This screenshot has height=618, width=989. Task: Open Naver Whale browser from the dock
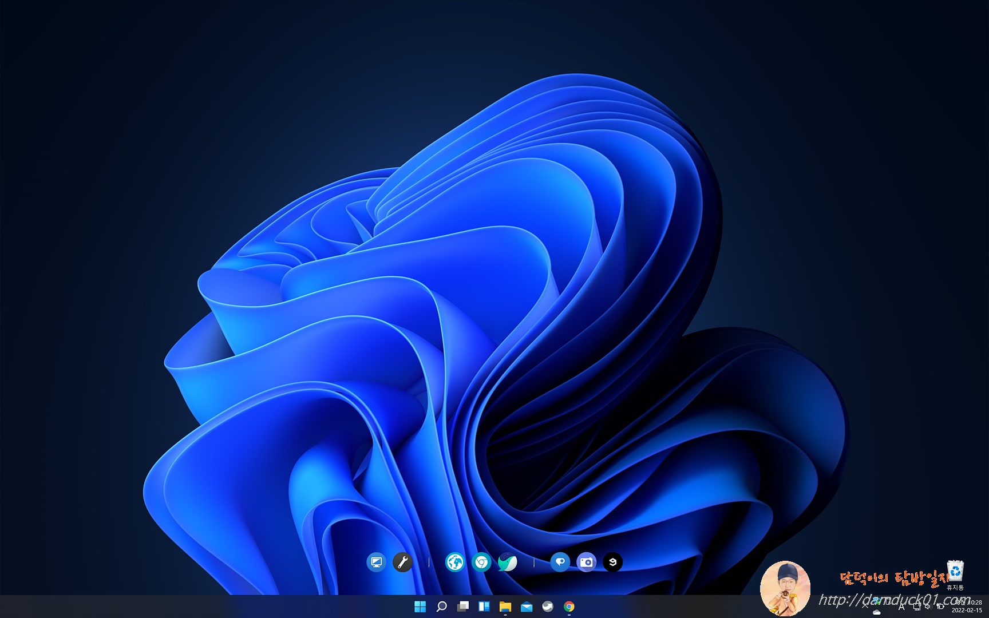pyautogui.click(x=507, y=562)
